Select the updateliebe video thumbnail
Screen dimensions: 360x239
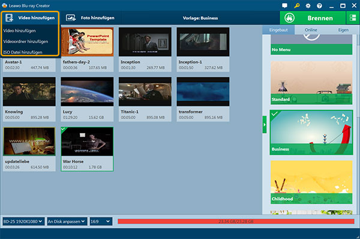coord(29,141)
